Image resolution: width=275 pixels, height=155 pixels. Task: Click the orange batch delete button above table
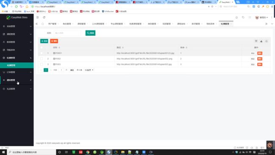[x=54, y=41]
